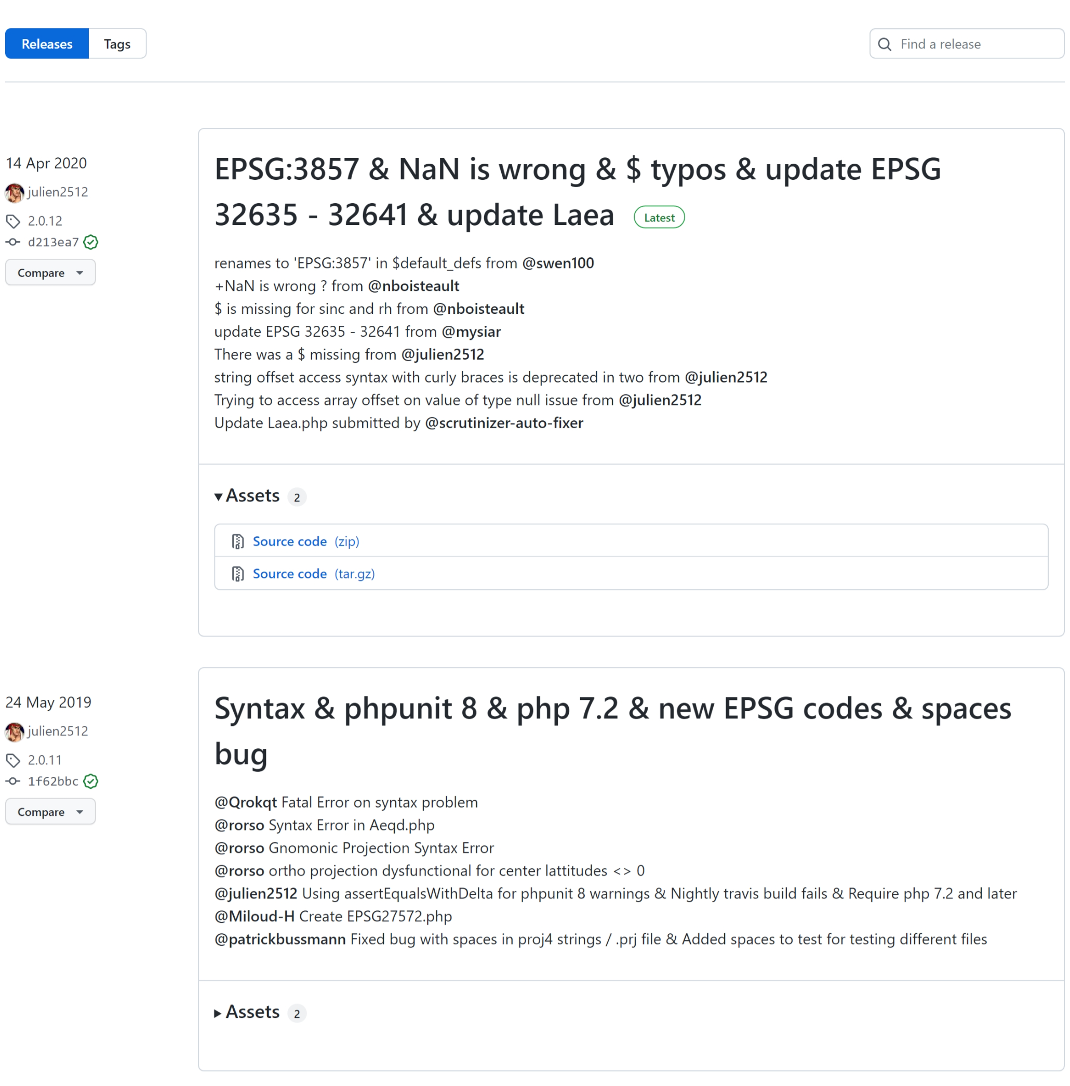Click the tag icon next to version 2.0.12
1070x1086 pixels.
point(13,220)
